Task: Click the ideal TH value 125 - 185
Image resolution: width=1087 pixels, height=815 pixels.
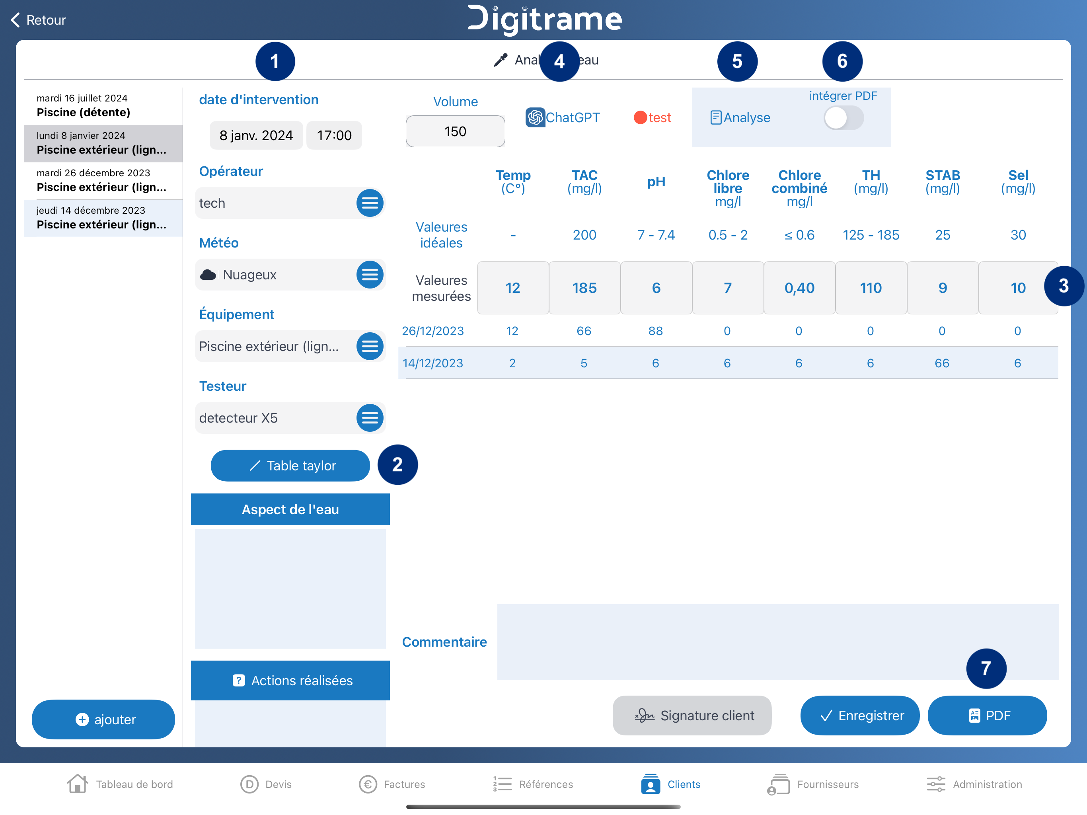Action: (871, 235)
